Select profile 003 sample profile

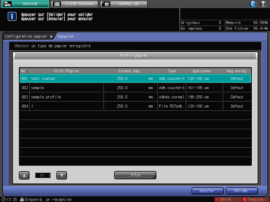(135, 97)
